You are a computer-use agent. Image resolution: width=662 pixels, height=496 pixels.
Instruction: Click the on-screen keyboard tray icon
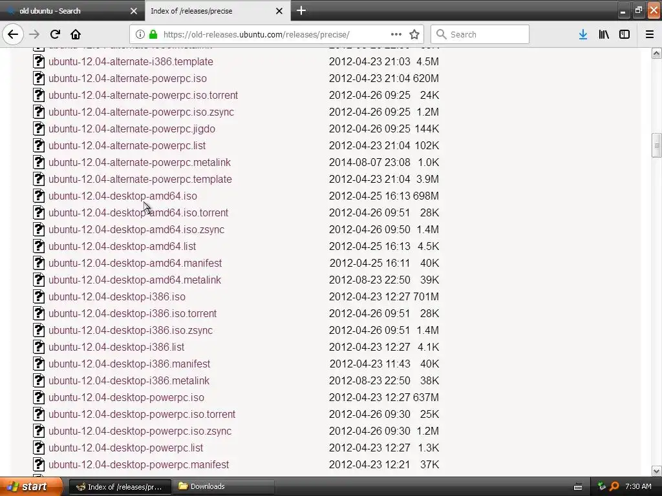pyautogui.click(x=578, y=487)
